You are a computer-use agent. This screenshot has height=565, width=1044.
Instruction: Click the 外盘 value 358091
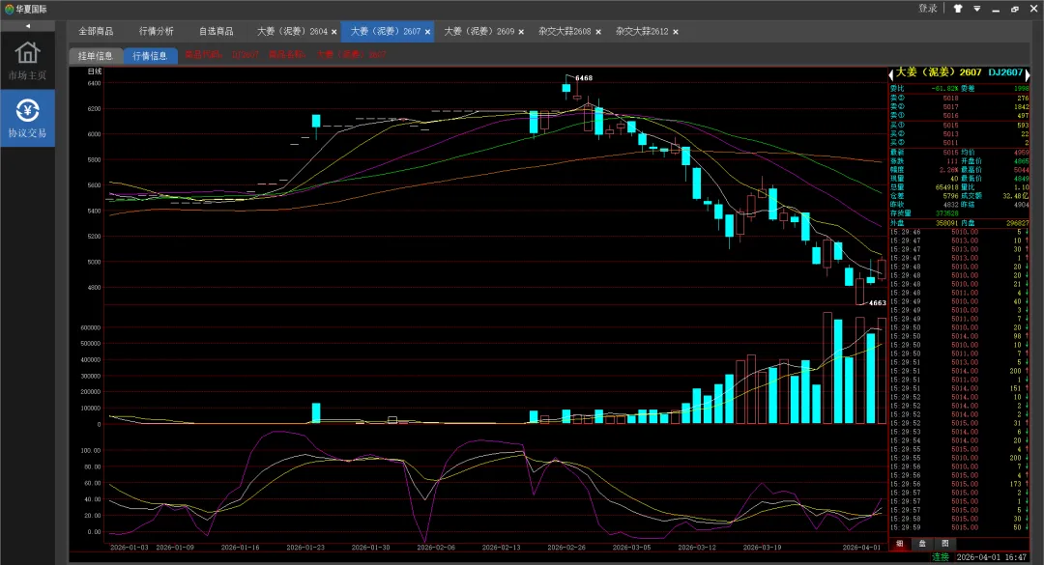click(946, 223)
